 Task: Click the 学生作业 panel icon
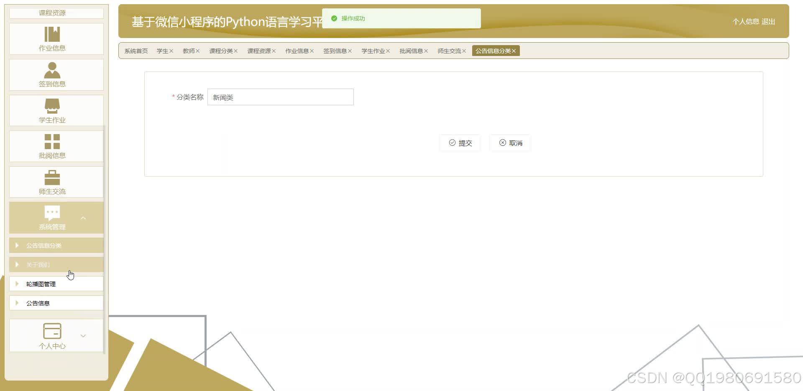point(51,105)
